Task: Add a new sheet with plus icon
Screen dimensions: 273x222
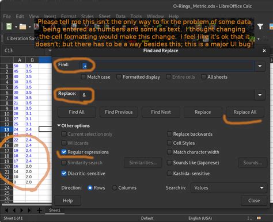Action: [x=39, y=210]
